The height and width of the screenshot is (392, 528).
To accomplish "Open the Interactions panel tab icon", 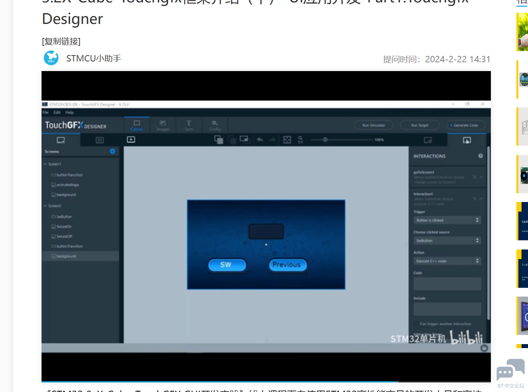I will pos(467,140).
